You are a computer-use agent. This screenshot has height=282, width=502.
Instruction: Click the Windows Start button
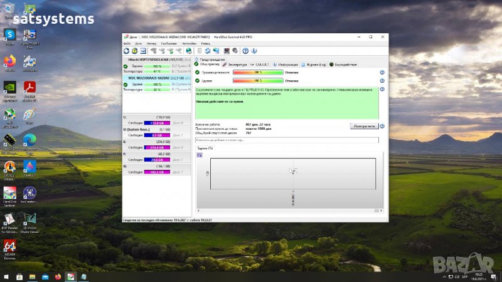pos(6,276)
